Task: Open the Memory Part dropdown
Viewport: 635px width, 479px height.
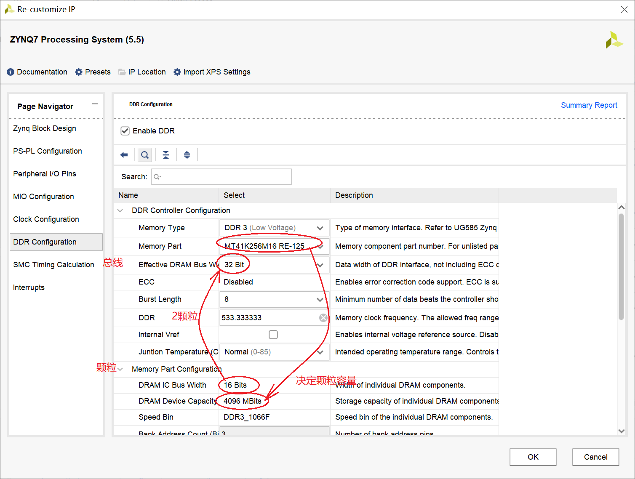Action: (x=274, y=246)
